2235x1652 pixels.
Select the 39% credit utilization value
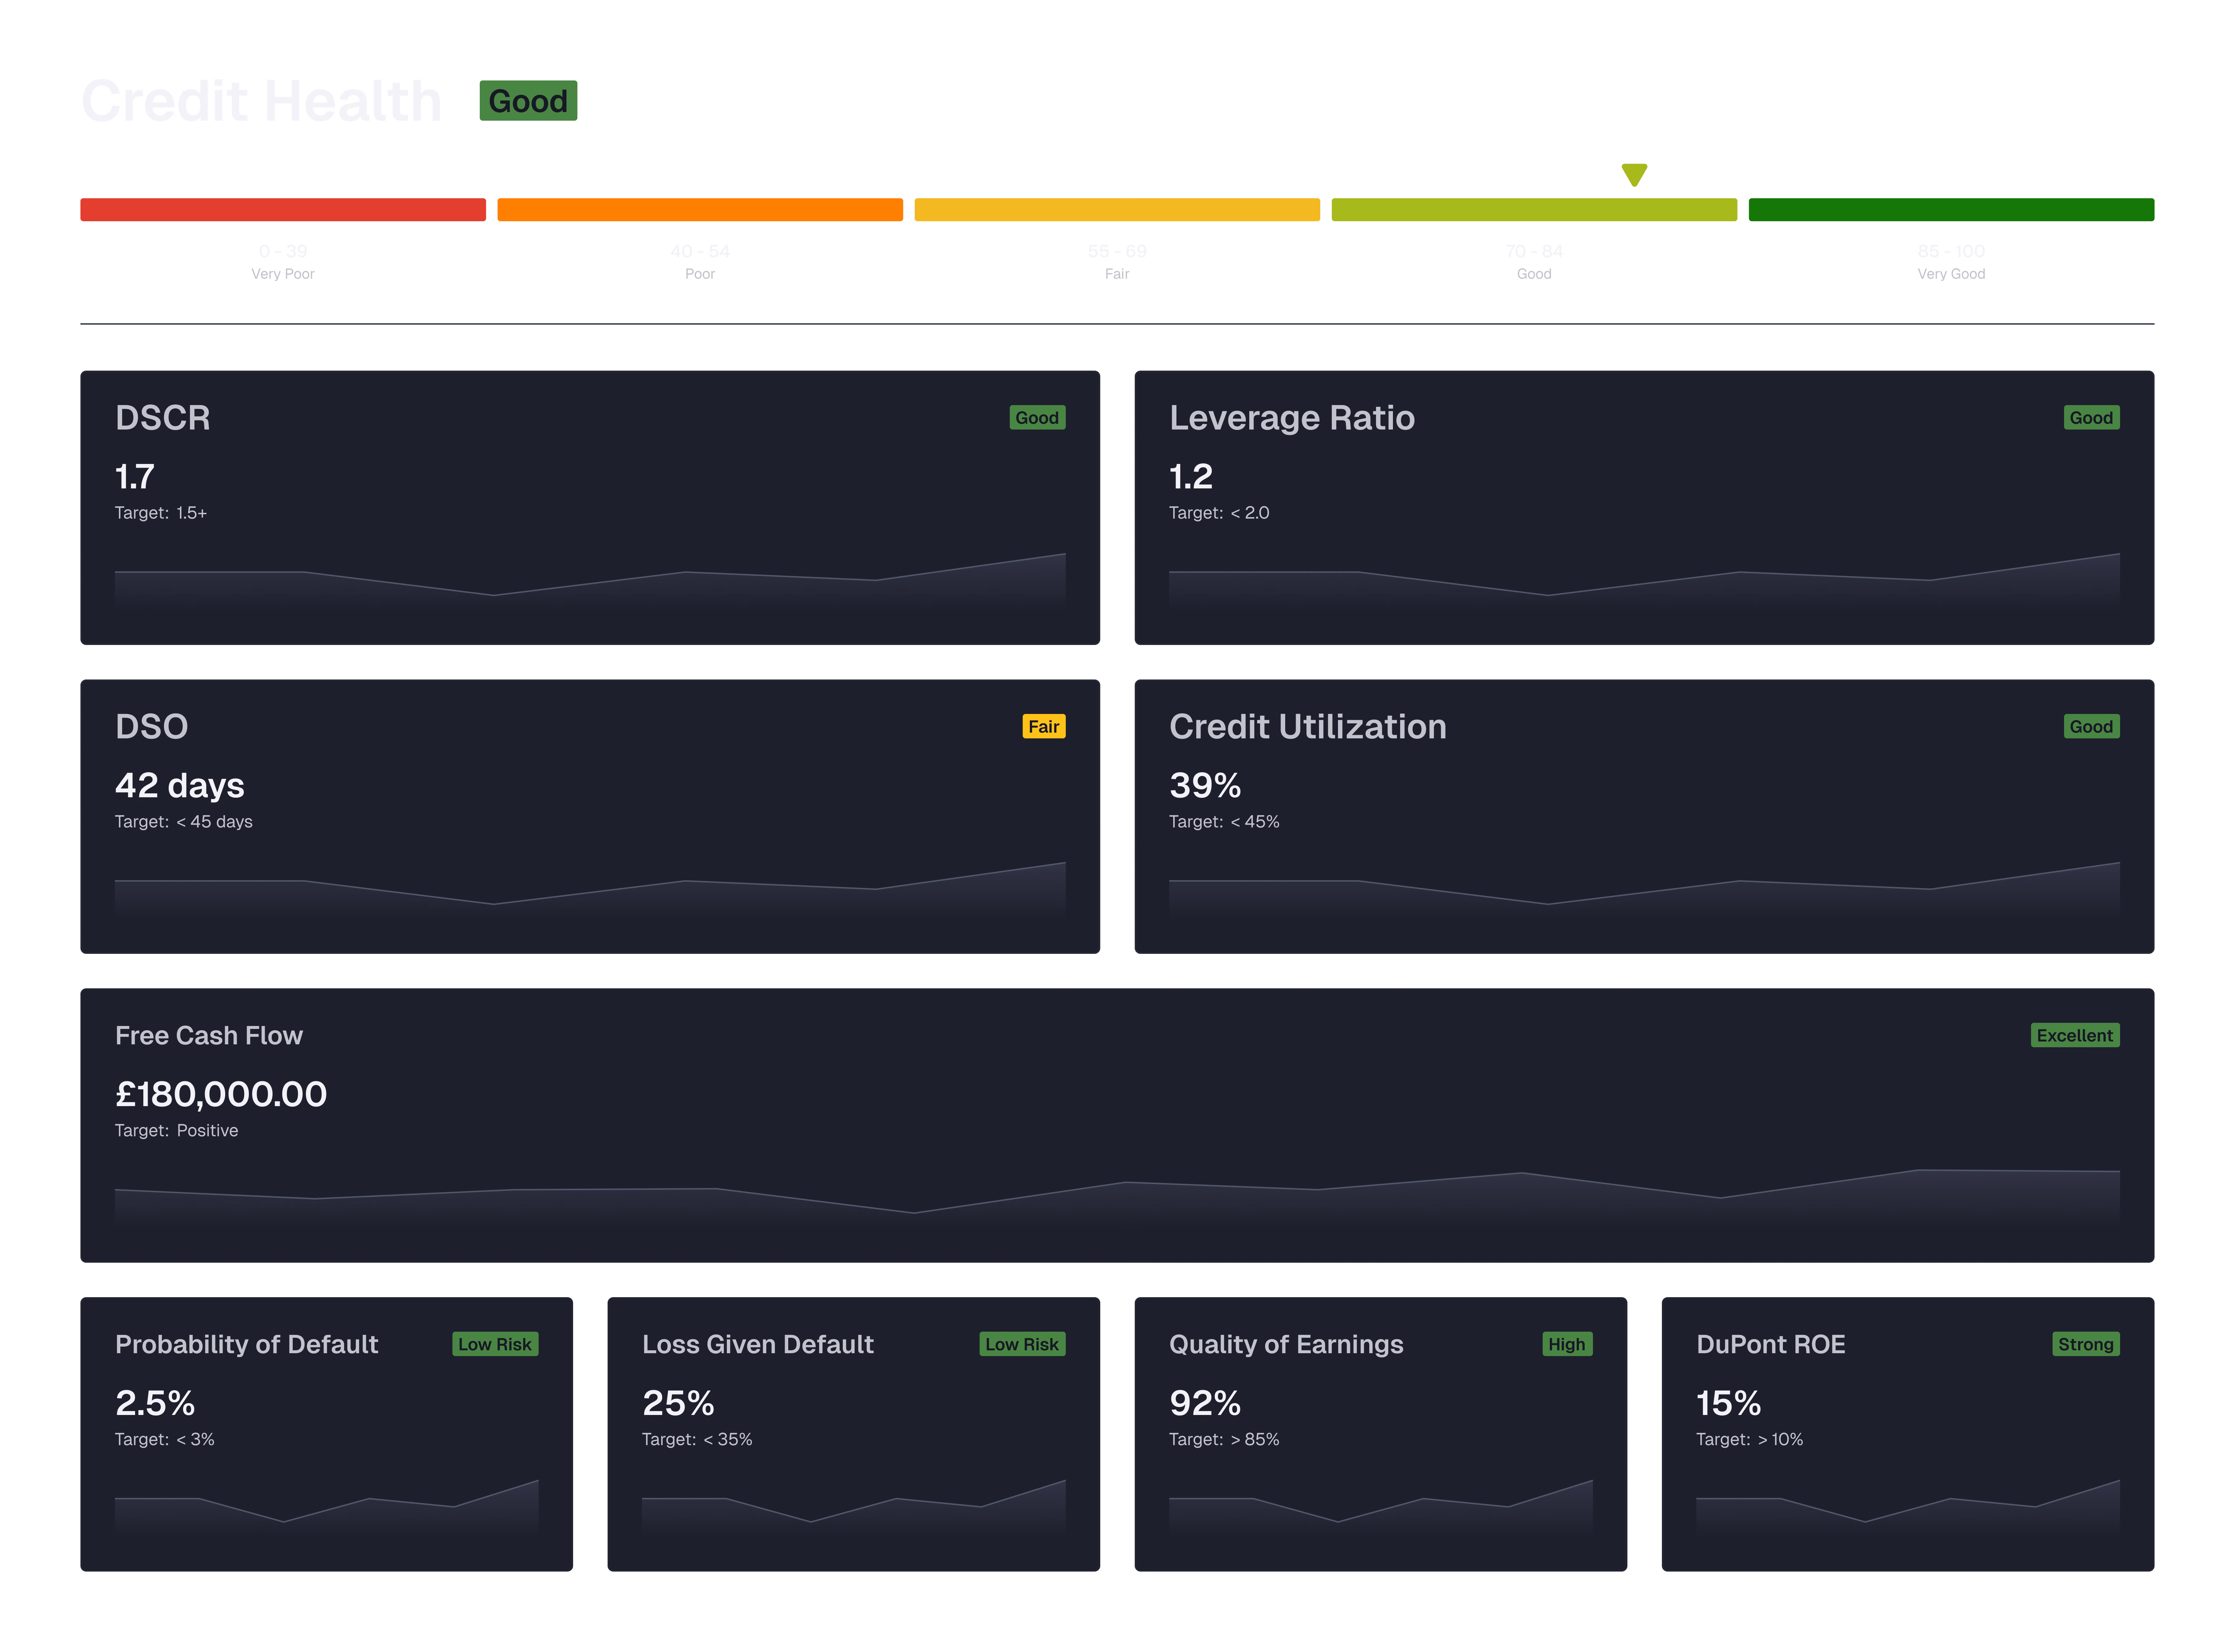pyautogui.click(x=1205, y=786)
